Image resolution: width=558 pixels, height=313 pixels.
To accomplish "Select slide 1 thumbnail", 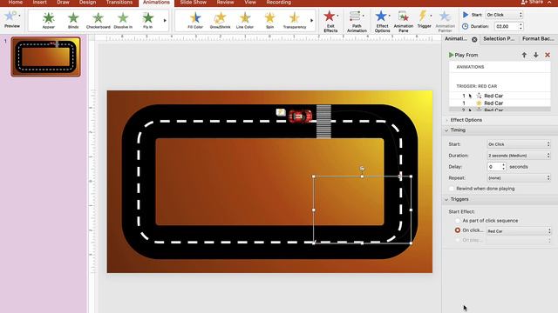I will [x=45, y=57].
